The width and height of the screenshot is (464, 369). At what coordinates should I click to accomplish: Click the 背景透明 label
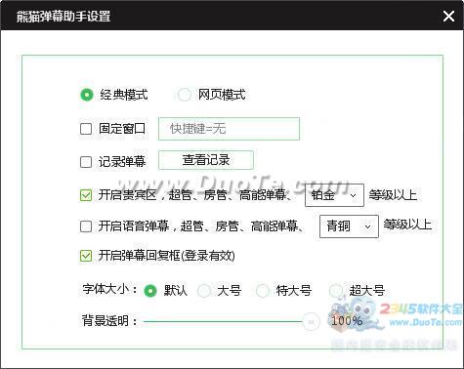click(109, 321)
